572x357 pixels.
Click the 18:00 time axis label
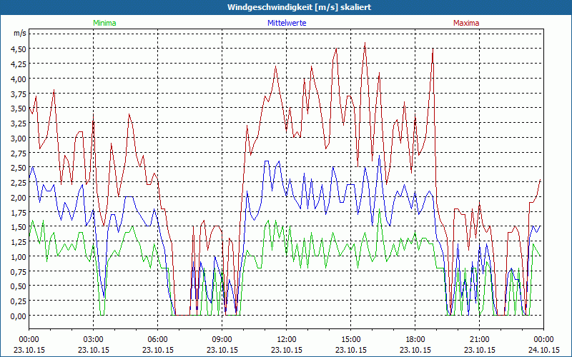[415, 340]
